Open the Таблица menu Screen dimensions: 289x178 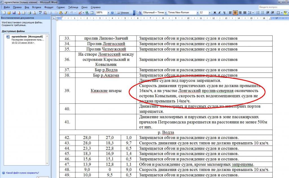coord(73,7)
